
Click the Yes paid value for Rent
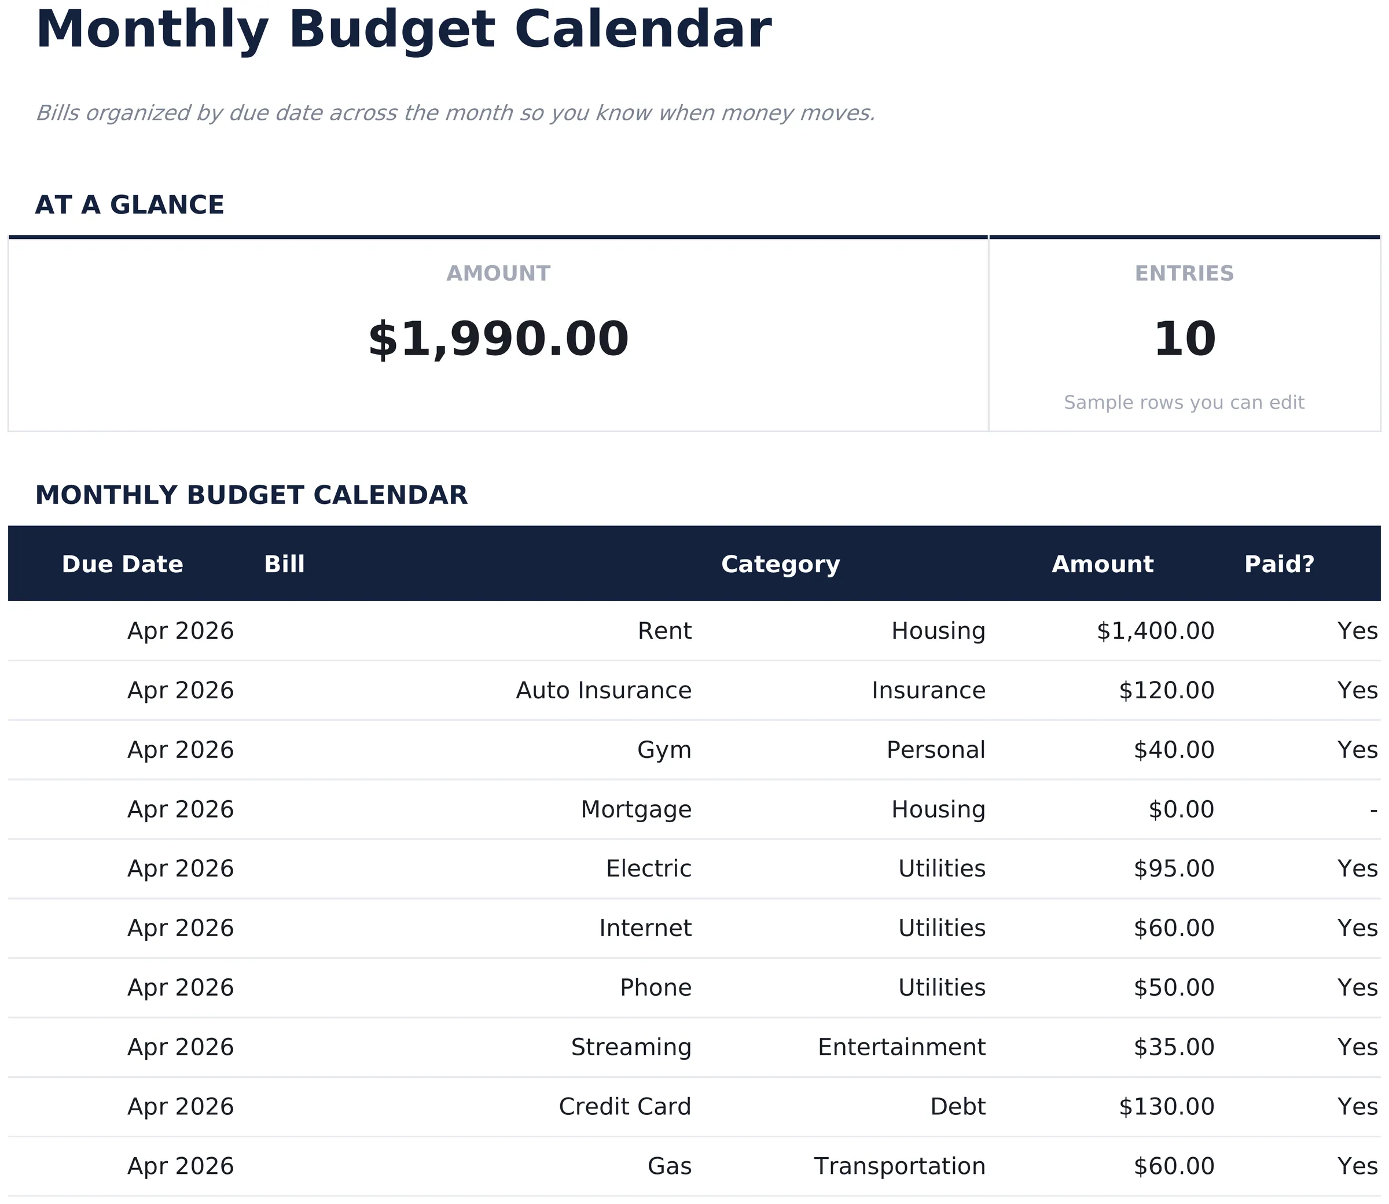[x=1357, y=631]
